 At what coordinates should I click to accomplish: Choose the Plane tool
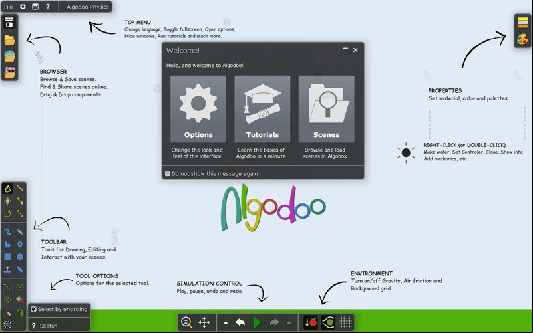(x=7, y=269)
